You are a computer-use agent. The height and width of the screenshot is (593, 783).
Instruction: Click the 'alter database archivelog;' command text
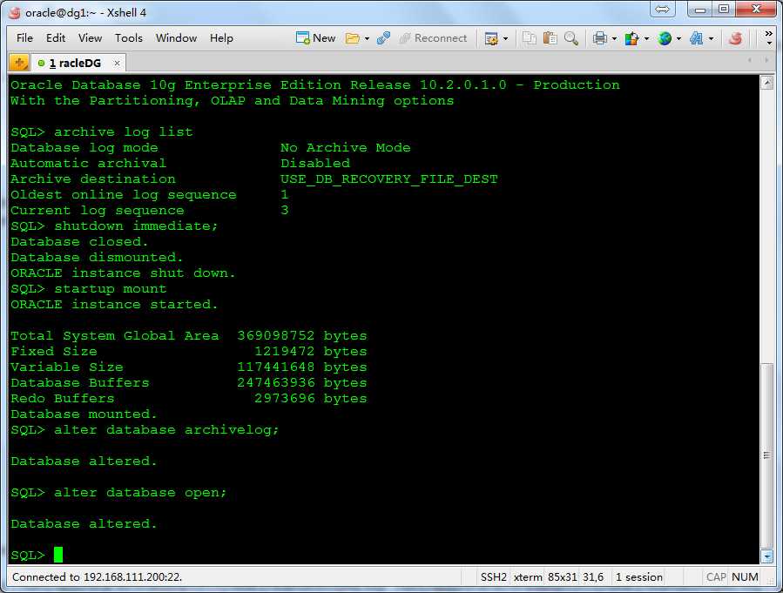[x=166, y=430]
